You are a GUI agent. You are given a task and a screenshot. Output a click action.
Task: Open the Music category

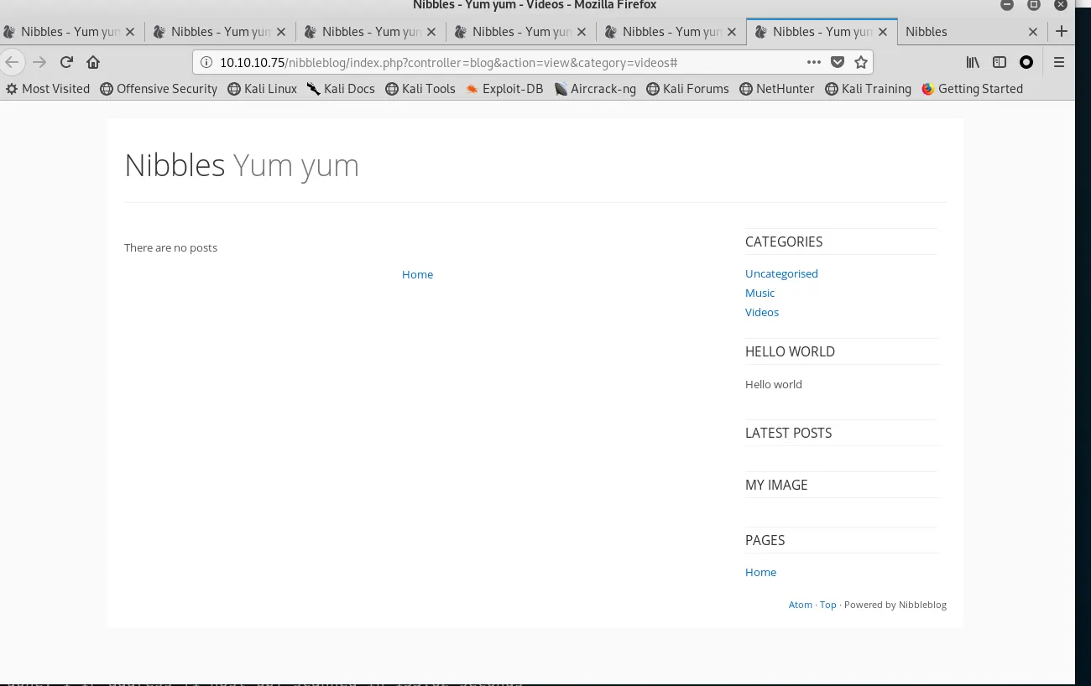760,293
